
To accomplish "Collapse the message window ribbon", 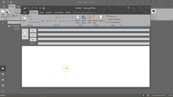I will tap(149, 25).
